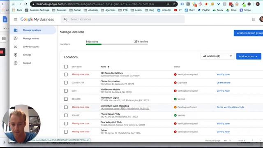The height and width of the screenshot is (148, 263).
Task: Click the Linked accounts chain icon
Action: (x=16, y=46)
